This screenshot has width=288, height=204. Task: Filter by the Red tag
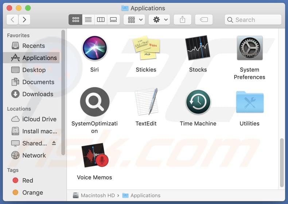(x=31, y=181)
